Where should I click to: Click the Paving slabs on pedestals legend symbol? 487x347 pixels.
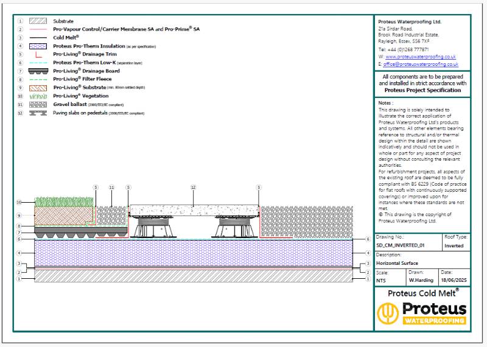point(38,113)
